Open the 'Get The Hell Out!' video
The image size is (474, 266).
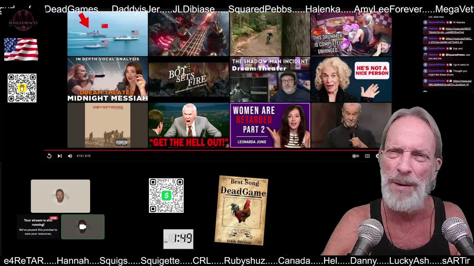pyautogui.click(x=188, y=125)
